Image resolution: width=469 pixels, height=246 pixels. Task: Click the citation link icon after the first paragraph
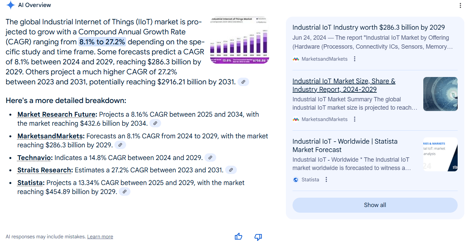point(243,82)
